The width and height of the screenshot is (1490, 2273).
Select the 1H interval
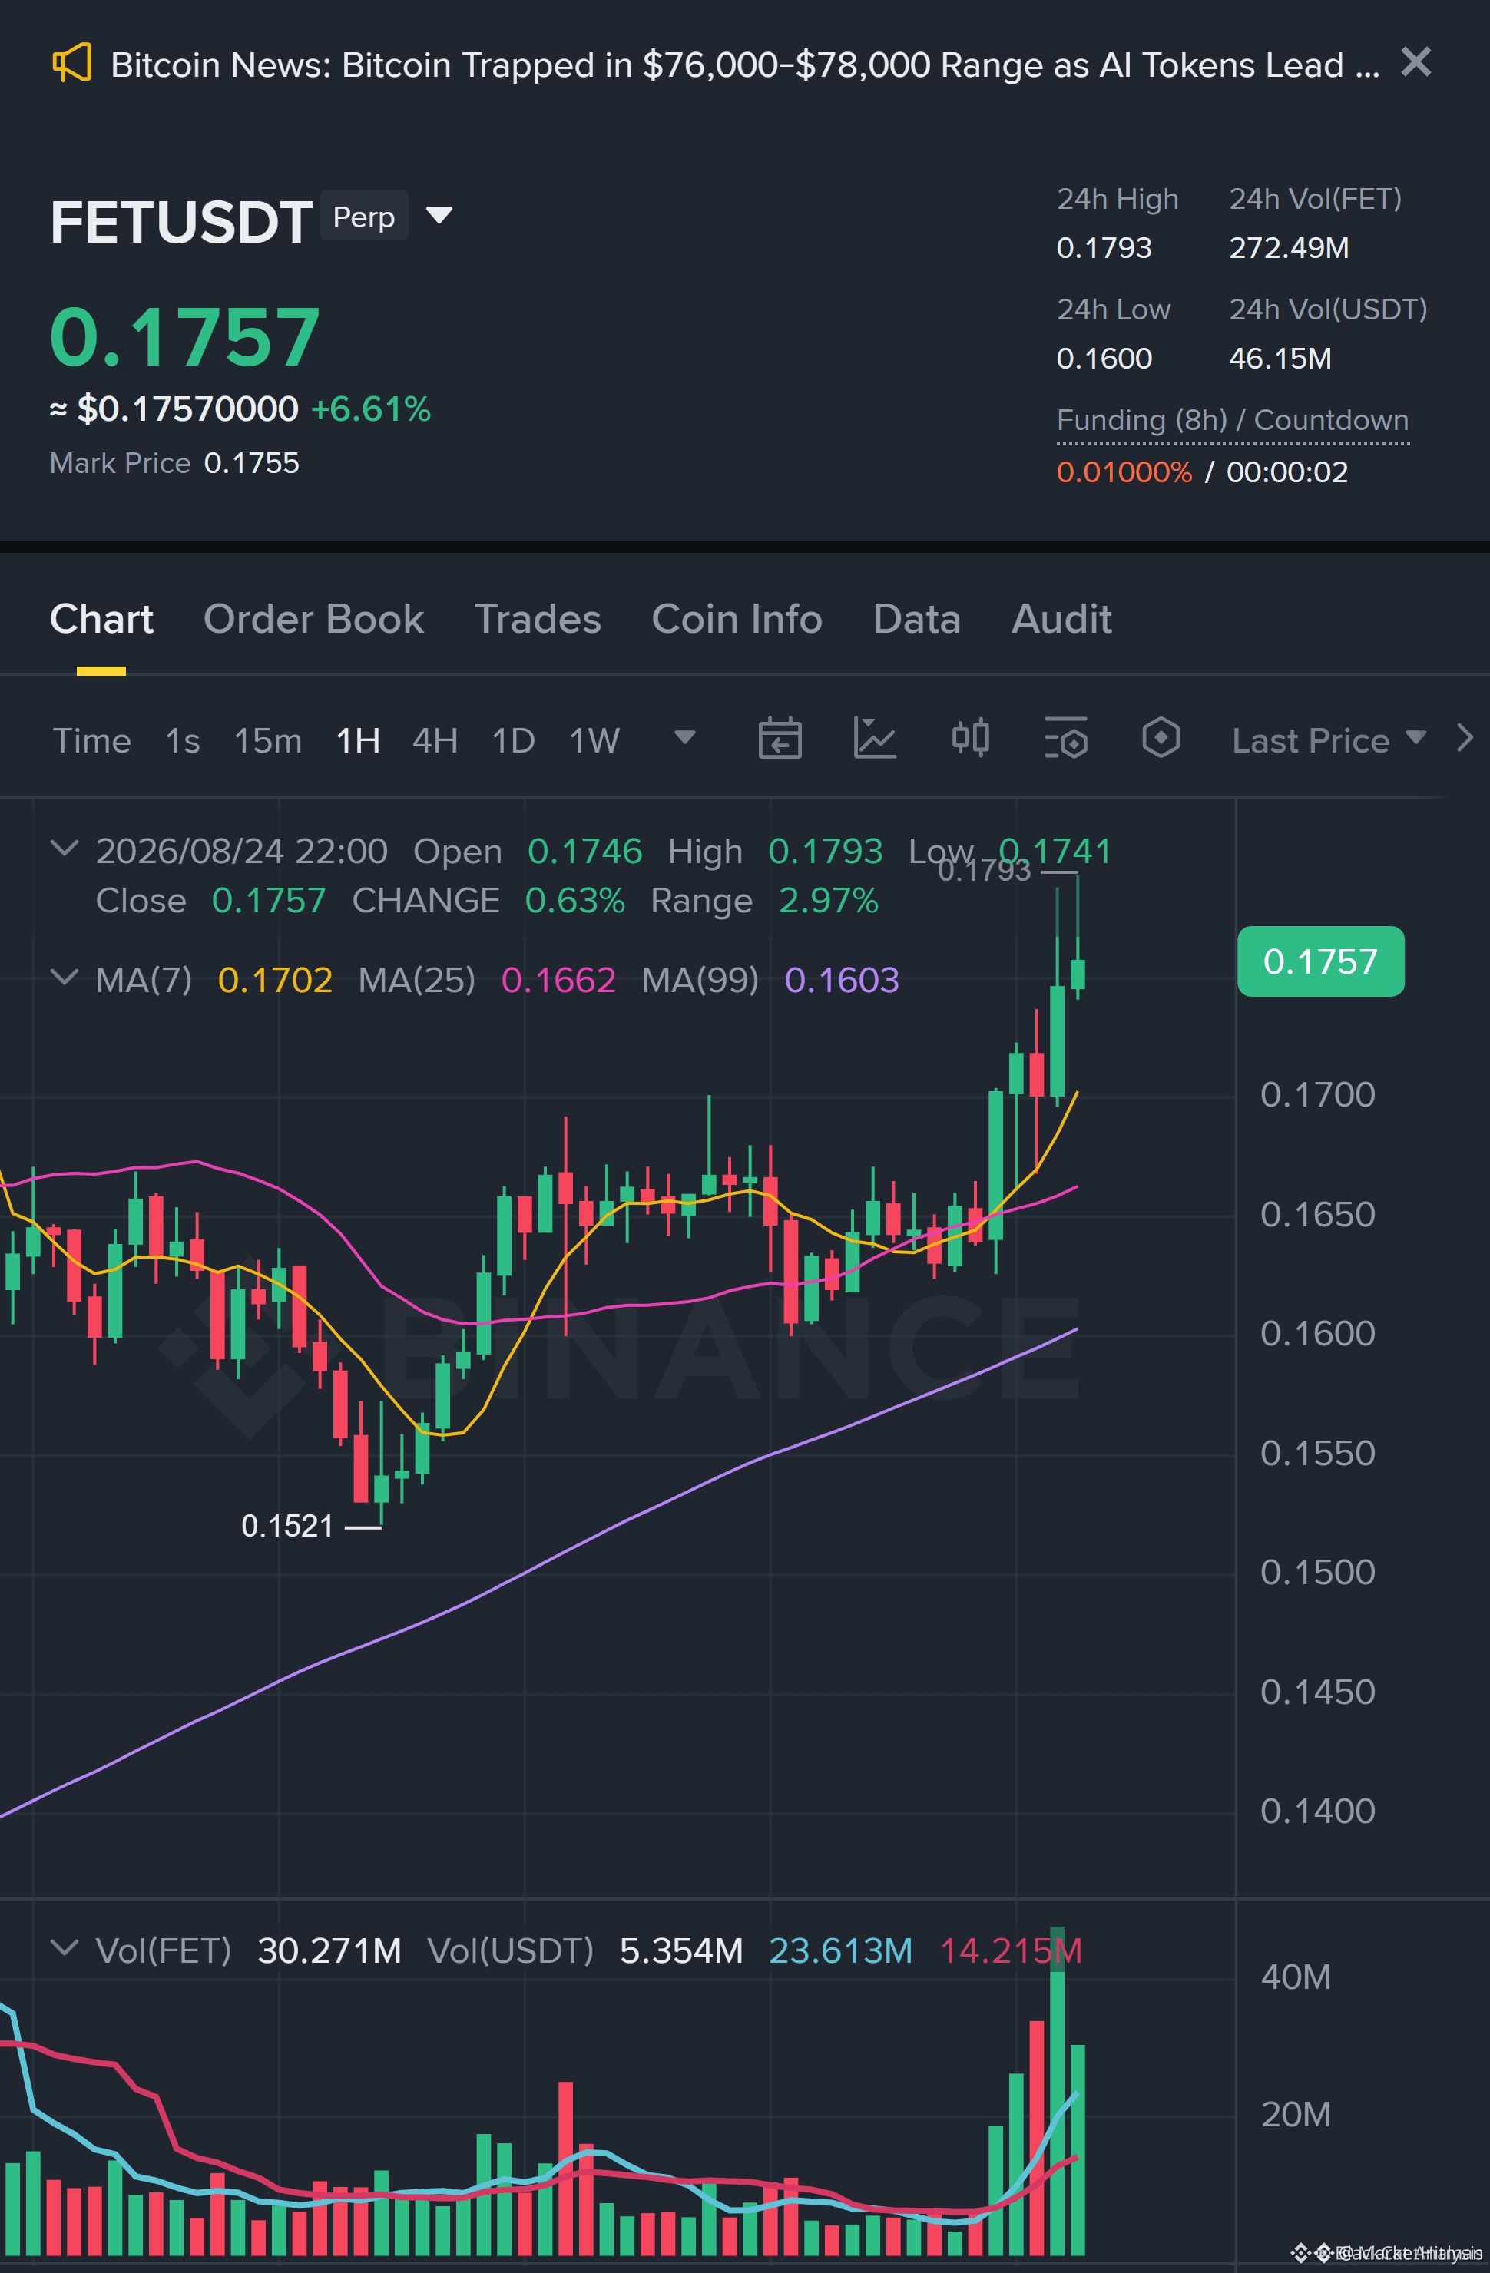358,740
